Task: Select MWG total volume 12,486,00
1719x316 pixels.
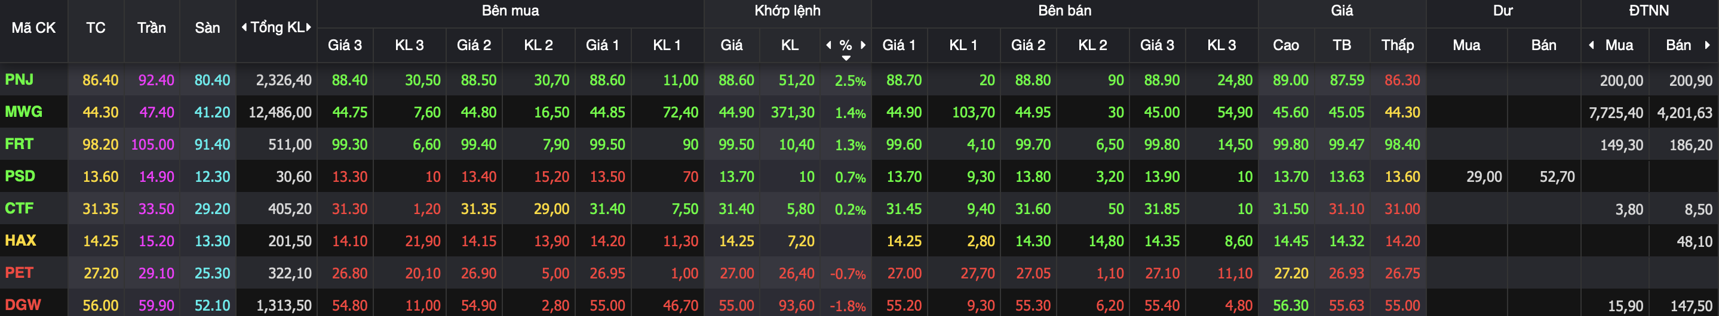Action: (x=280, y=113)
